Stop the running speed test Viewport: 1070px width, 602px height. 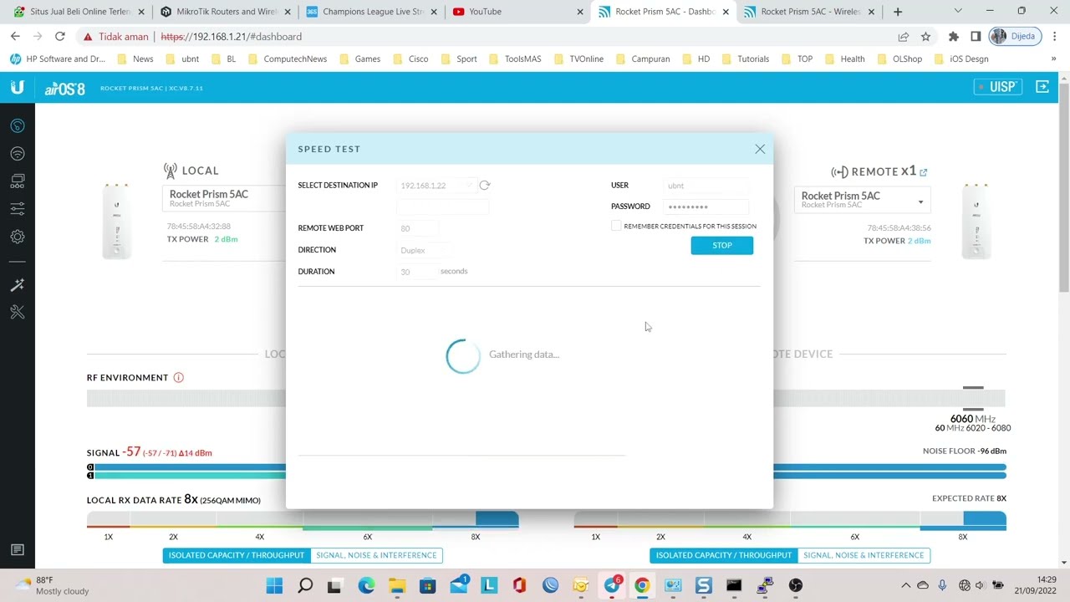(x=721, y=245)
